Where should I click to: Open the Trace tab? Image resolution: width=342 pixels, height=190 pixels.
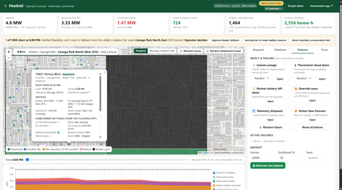tap(324, 50)
